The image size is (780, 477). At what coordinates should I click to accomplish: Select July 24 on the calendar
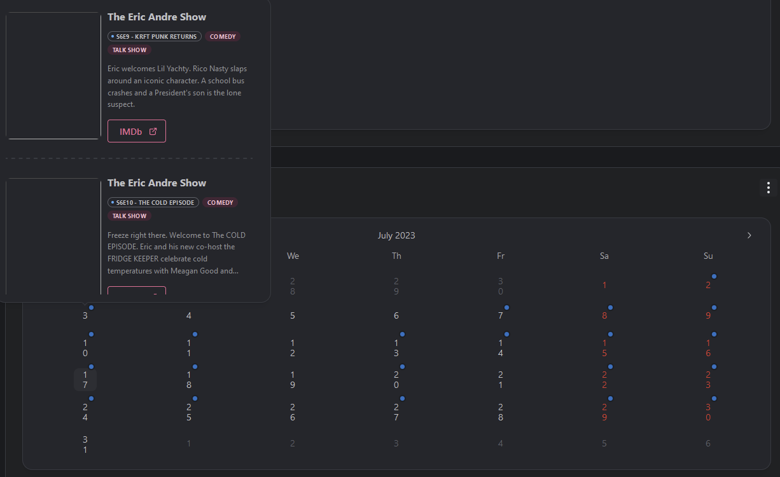(85, 412)
